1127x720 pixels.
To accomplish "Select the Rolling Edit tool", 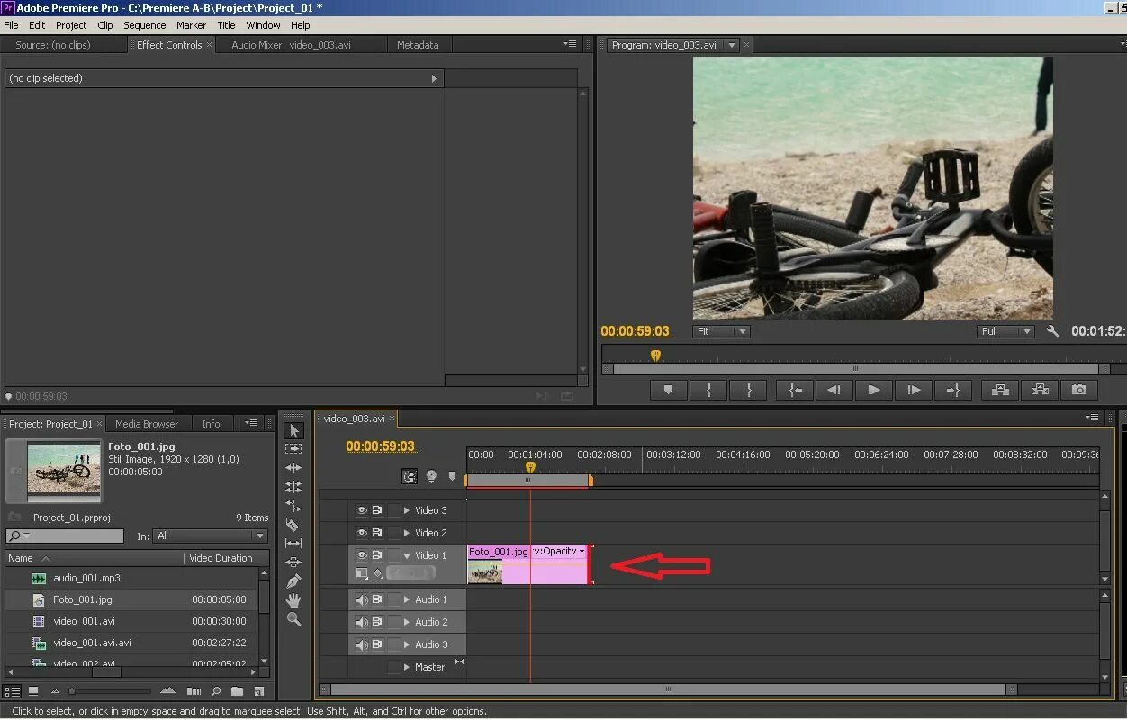I will click(293, 487).
